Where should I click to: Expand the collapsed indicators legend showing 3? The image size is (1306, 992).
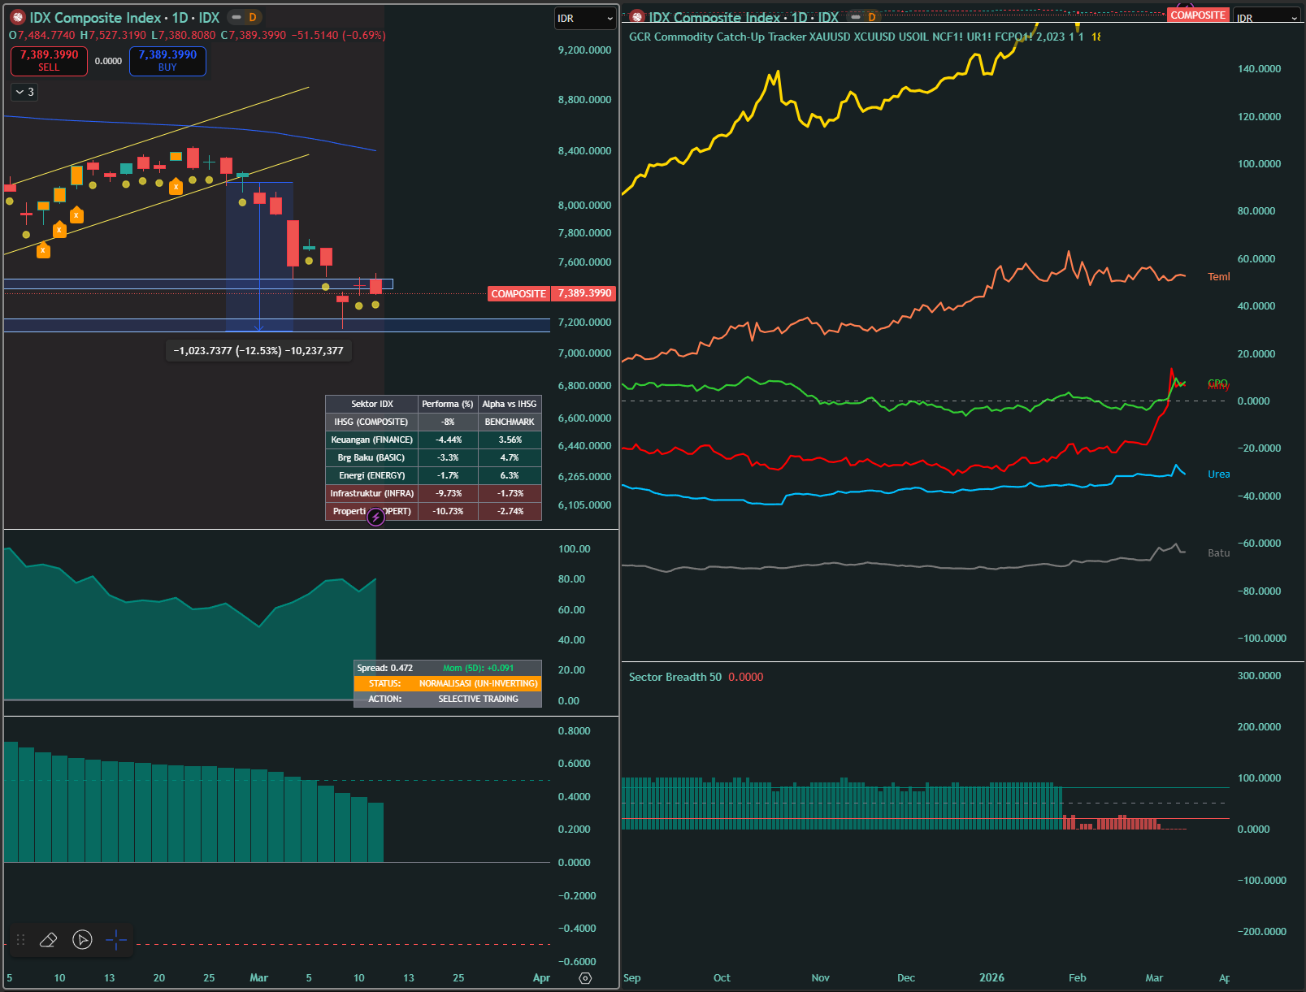click(x=24, y=92)
